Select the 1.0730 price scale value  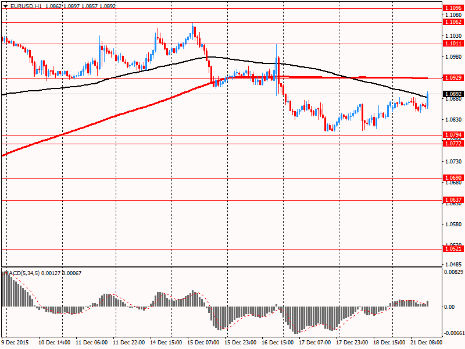point(453,161)
